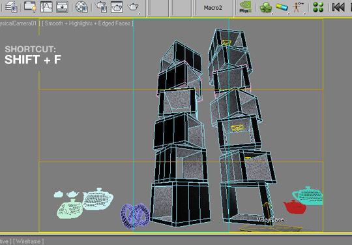Open Render Setup teapot dialog icon
352x245 pixels.
coord(101,7)
